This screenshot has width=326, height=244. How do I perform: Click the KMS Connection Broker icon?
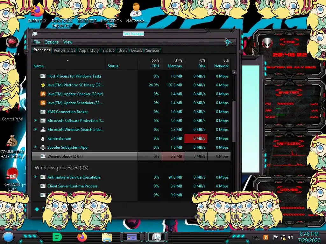[x=43, y=112]
